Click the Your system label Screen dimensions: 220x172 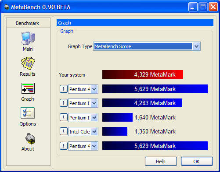pyautogui.click(x=72, y=75)
